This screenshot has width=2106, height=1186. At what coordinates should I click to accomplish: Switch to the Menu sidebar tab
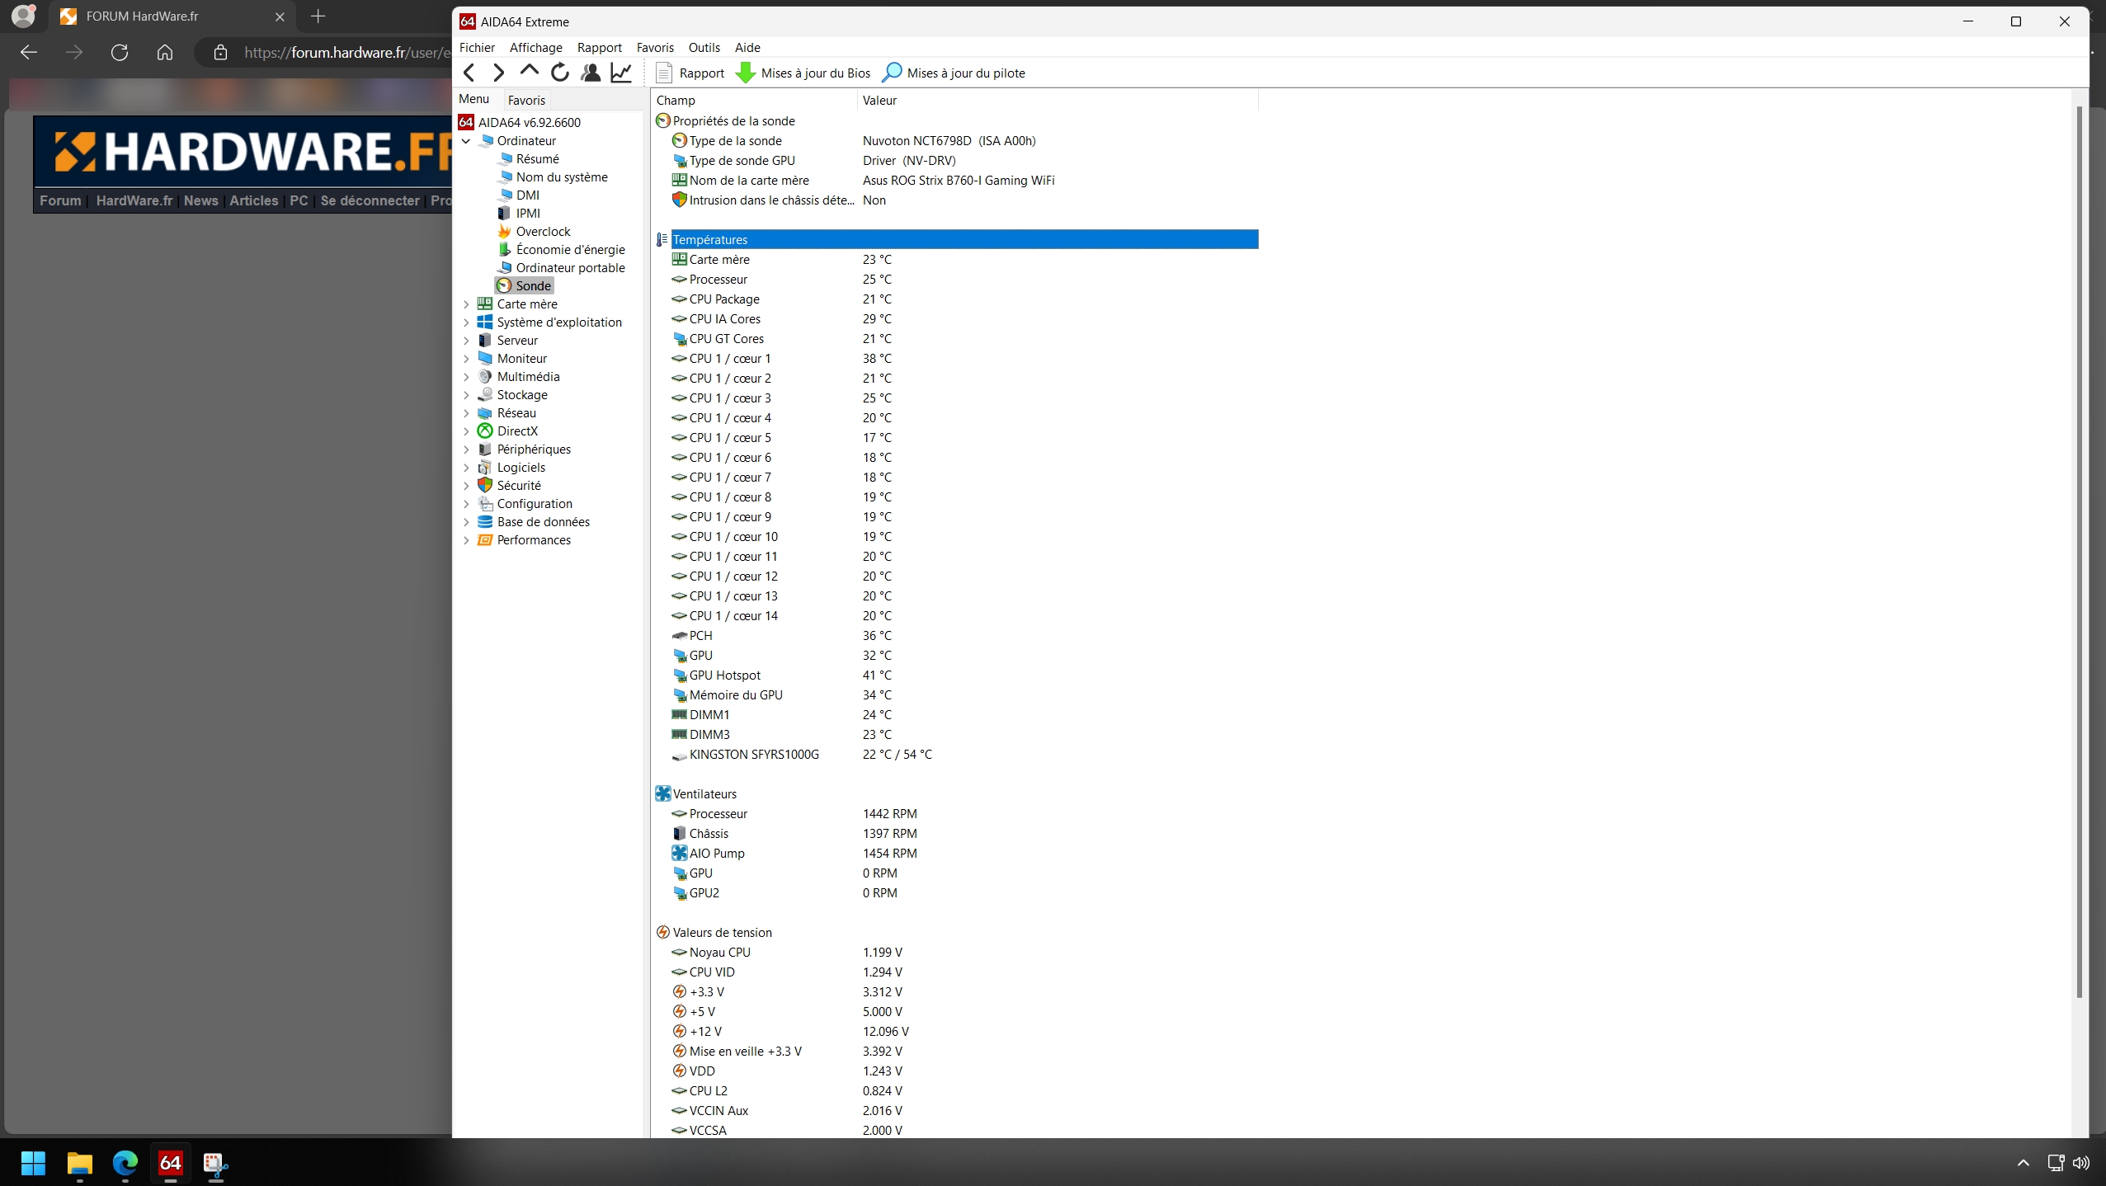(474, 99)
